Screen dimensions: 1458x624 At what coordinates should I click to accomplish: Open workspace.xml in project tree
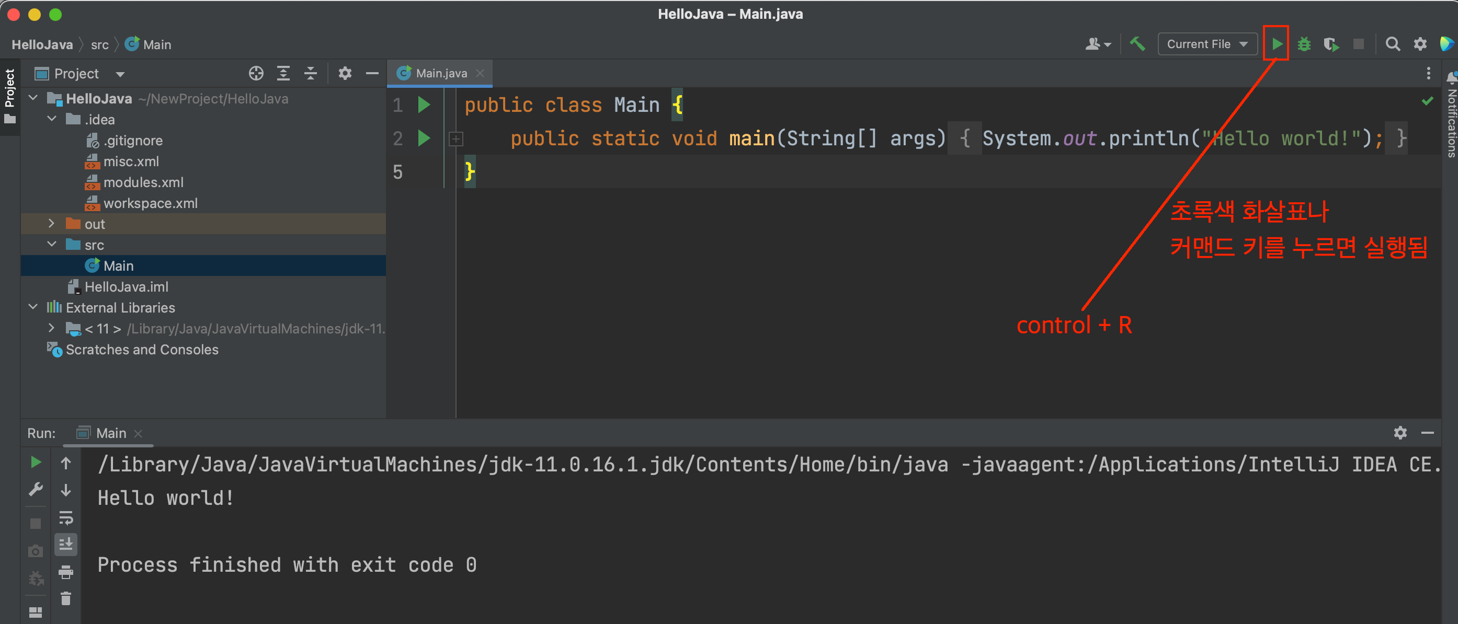[x=150, y=203]
